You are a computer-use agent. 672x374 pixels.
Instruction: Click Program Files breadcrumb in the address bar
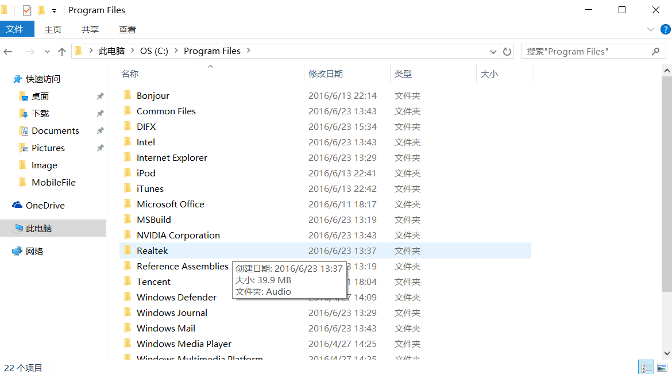(212, 51)
